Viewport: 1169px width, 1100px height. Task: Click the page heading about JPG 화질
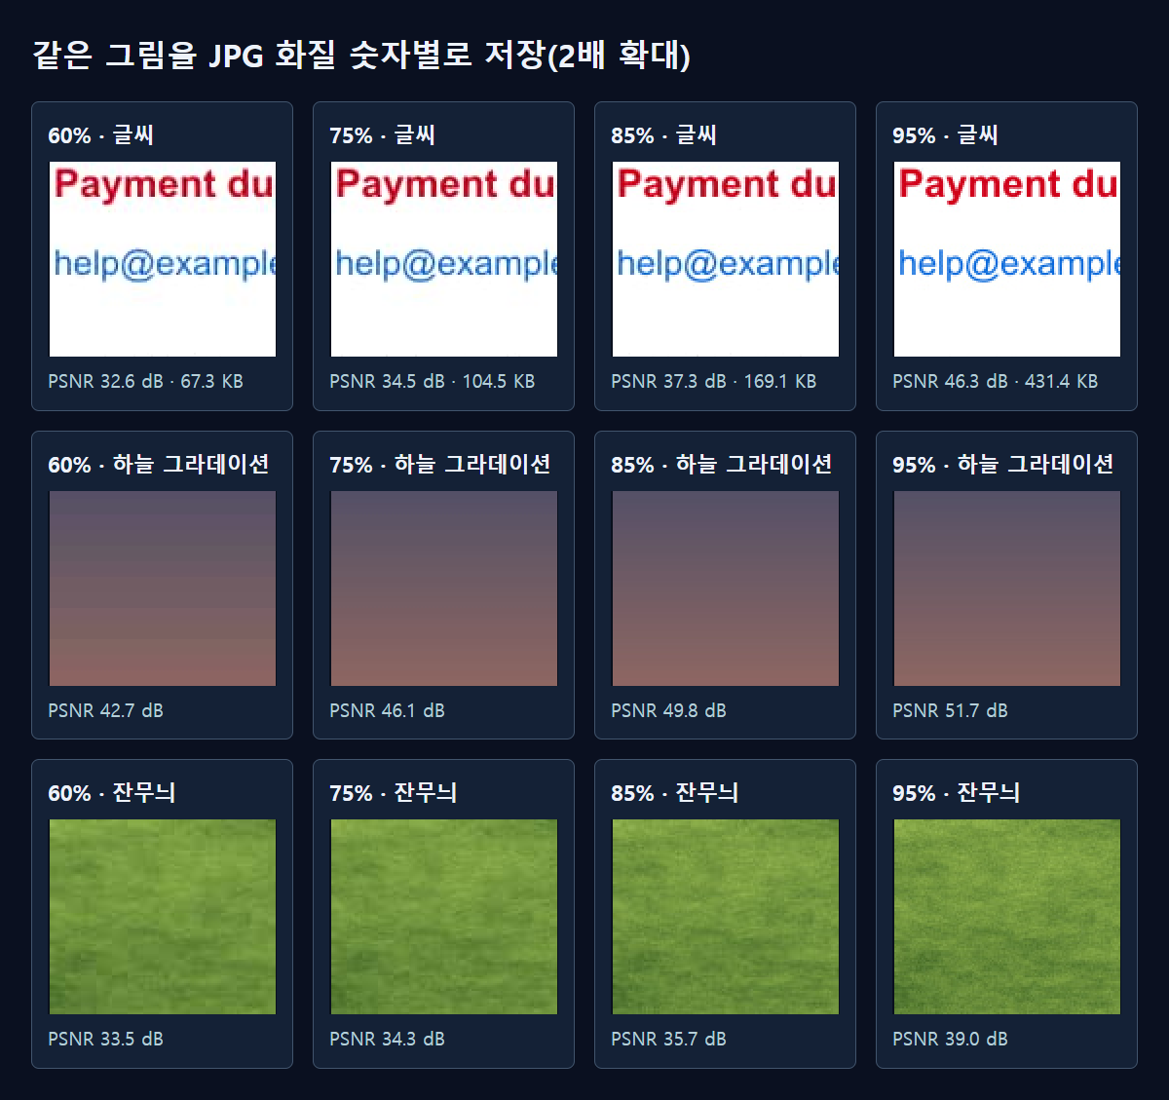pyautogui.click(x=361, y=55)
